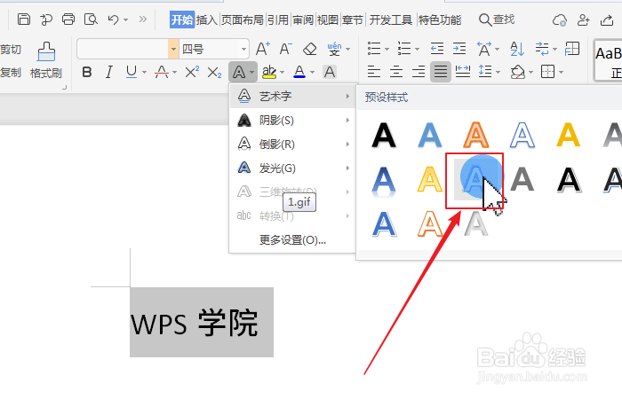Viewport: 622px width, 399px height.
Task: Click the Save icon in quick toolbar
Action: (x=24, y=19)
